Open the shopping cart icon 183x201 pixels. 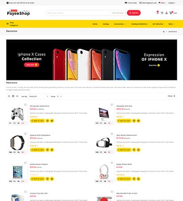pos(171,13)
